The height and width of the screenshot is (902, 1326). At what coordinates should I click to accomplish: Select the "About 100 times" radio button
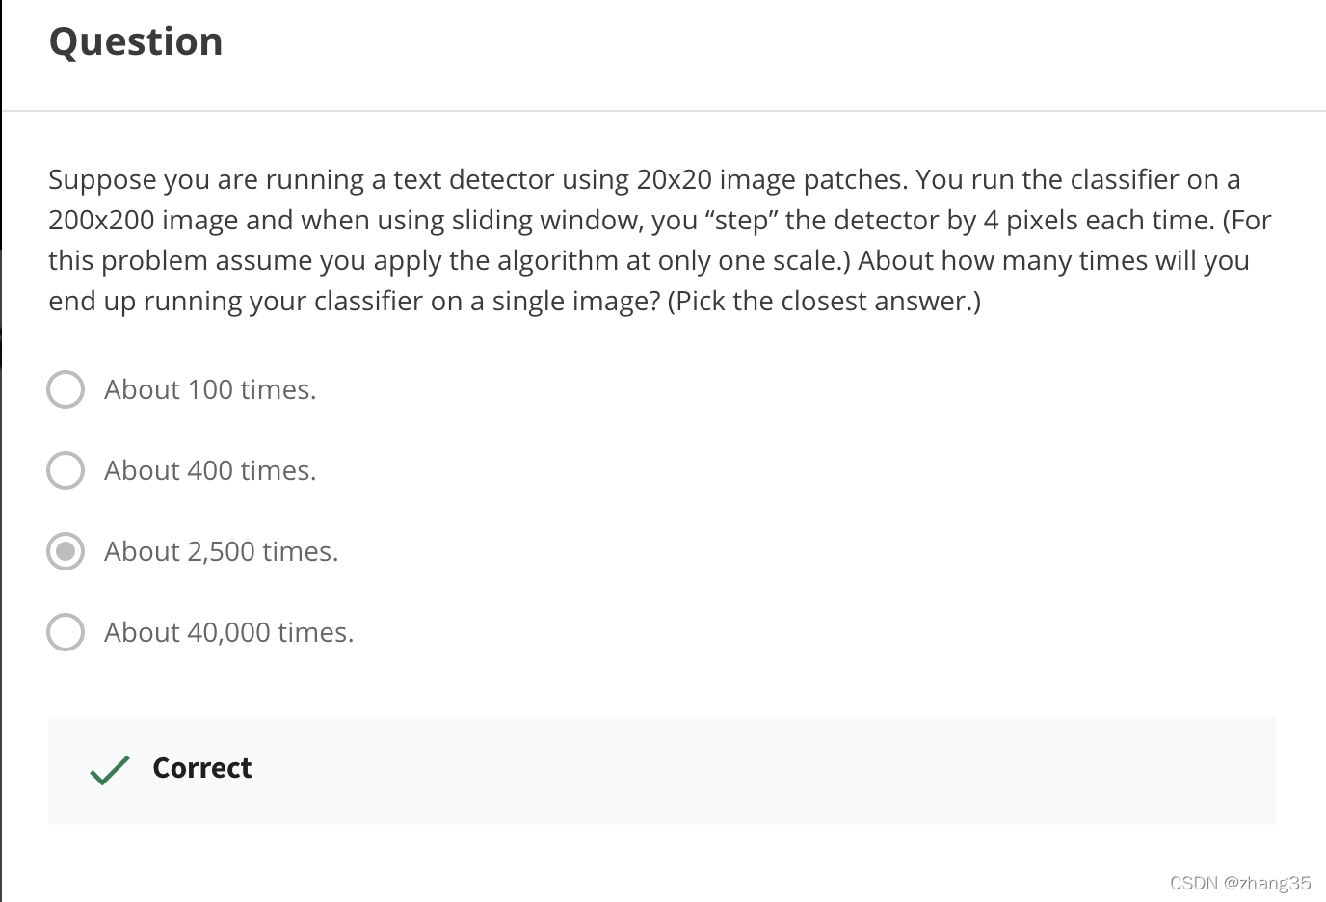[66, 389]
